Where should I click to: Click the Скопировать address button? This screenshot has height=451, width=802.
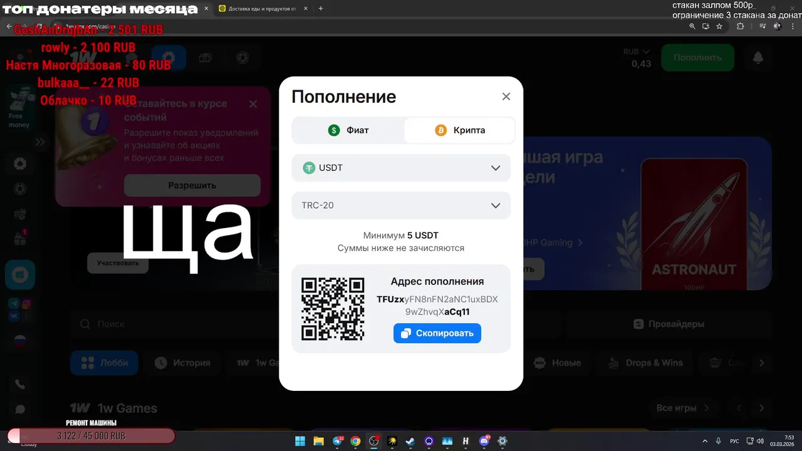pos(437,333)
